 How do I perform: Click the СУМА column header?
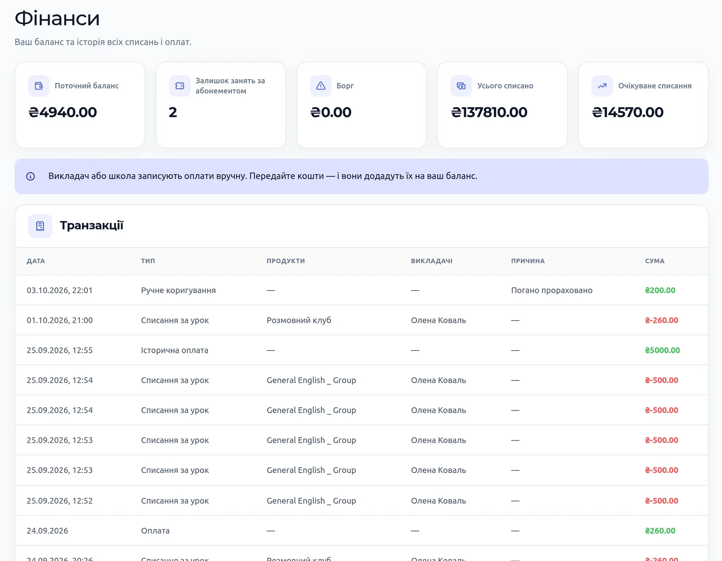[655, 261]
